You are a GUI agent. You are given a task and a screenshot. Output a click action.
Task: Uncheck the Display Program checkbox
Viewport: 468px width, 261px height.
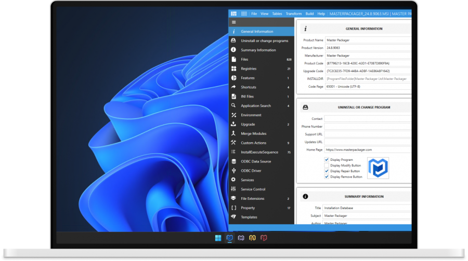pos(327,160)
